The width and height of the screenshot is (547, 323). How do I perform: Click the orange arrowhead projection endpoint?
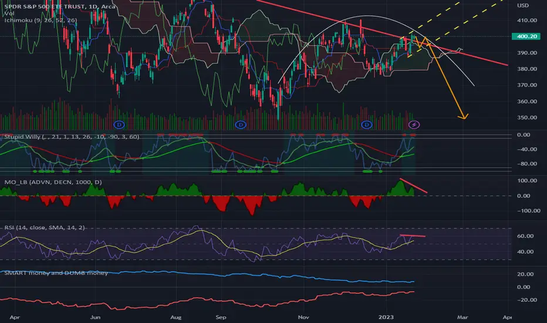pos(463,117)
